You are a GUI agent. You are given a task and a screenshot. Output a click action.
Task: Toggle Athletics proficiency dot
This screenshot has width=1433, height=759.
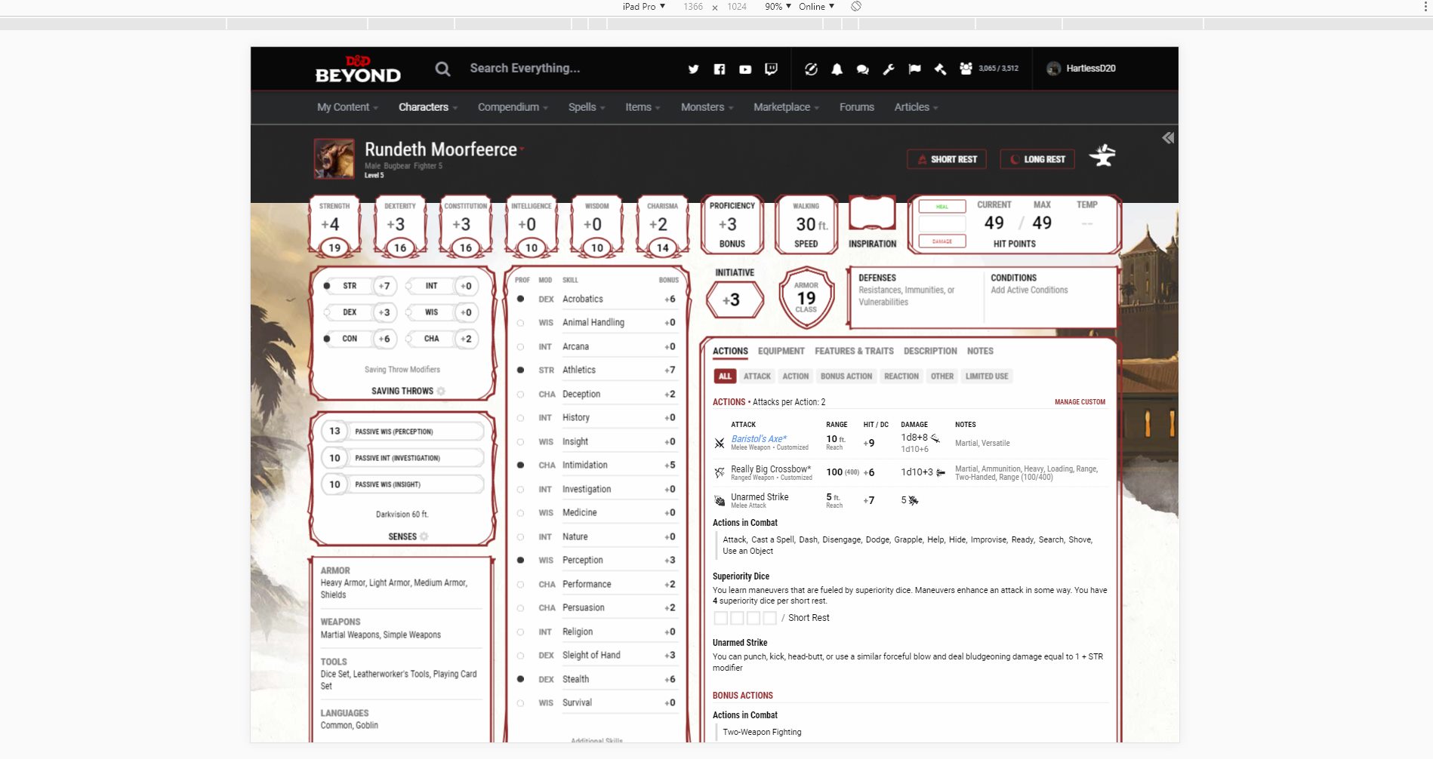520,370
